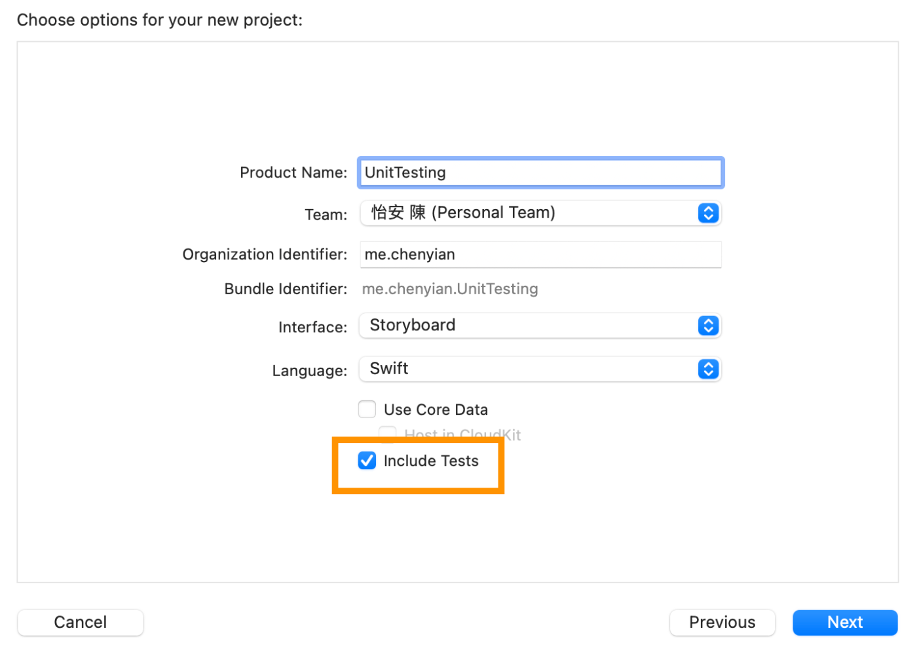Click the "Organization Identifier:" field label
917x656 pixels.
tap(265, 254)
